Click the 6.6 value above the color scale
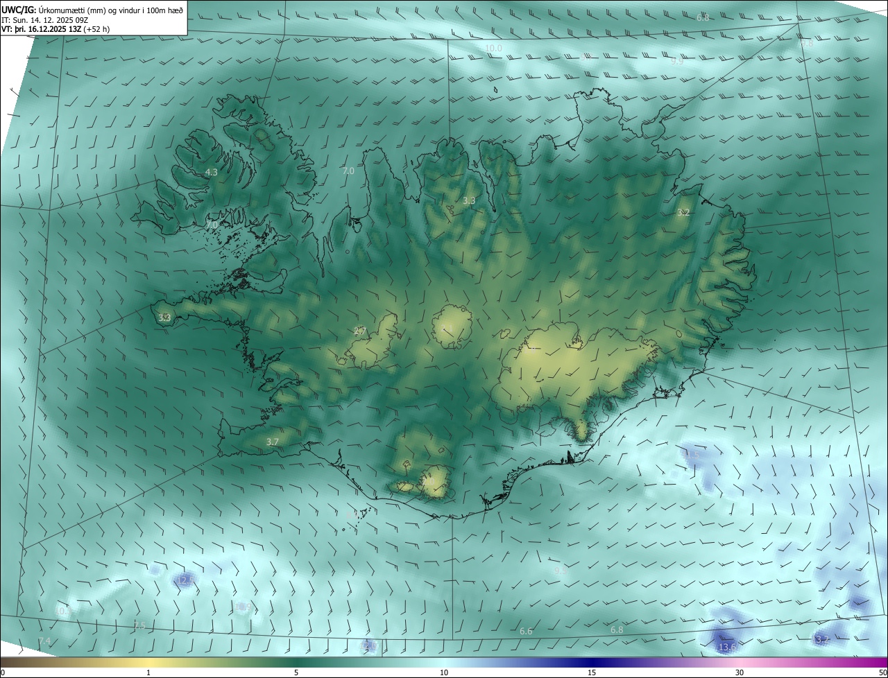The image size is (888, 678). (x=526, y=632)
